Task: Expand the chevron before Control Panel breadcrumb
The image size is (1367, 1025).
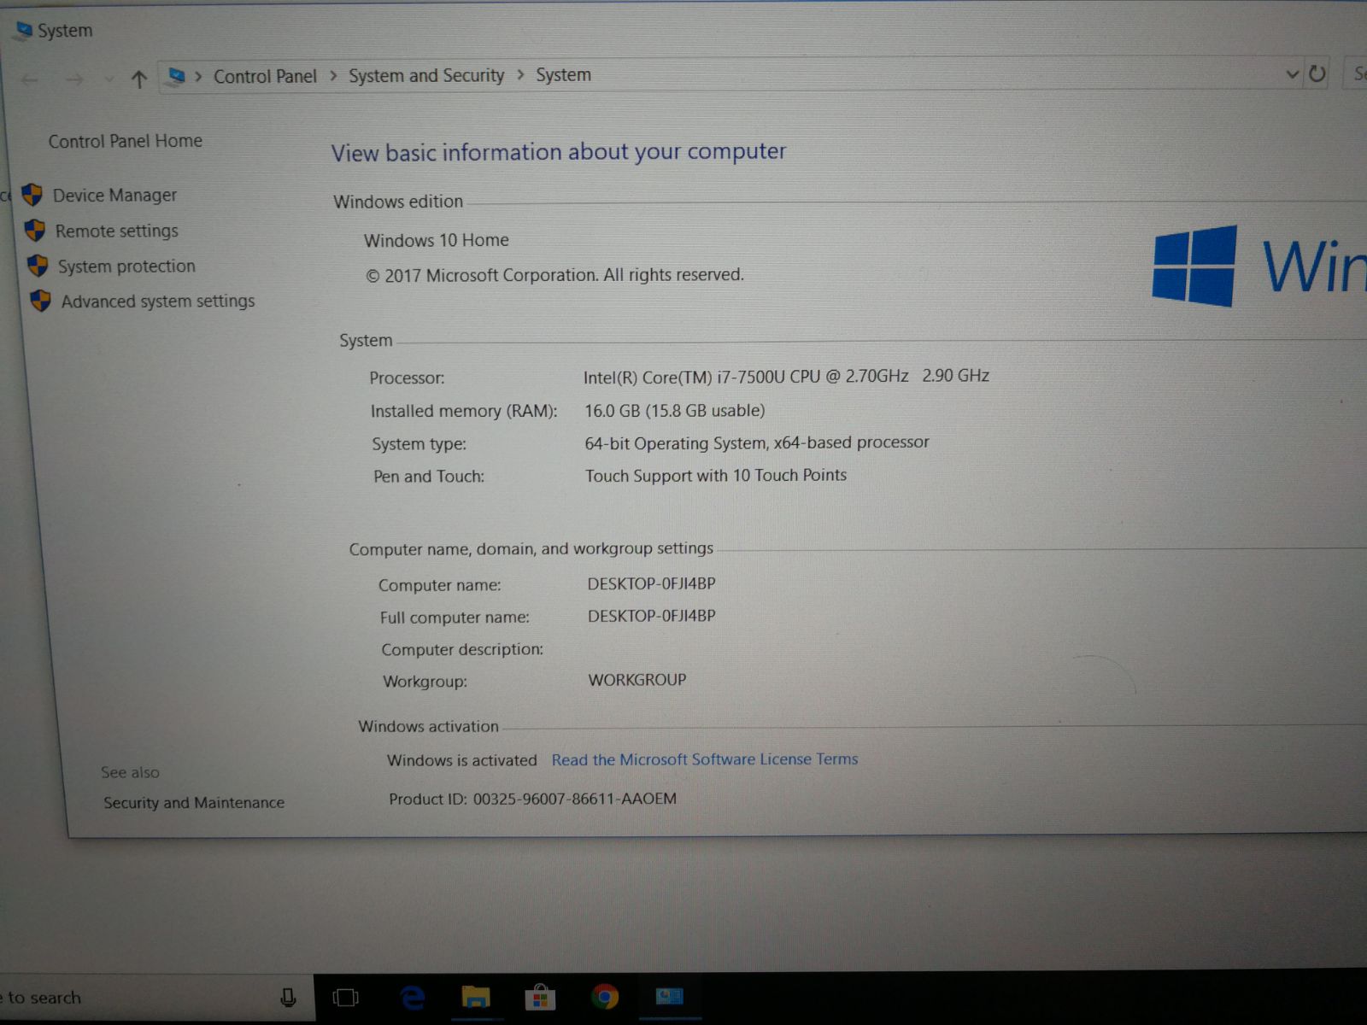Action: pos(198,77)
